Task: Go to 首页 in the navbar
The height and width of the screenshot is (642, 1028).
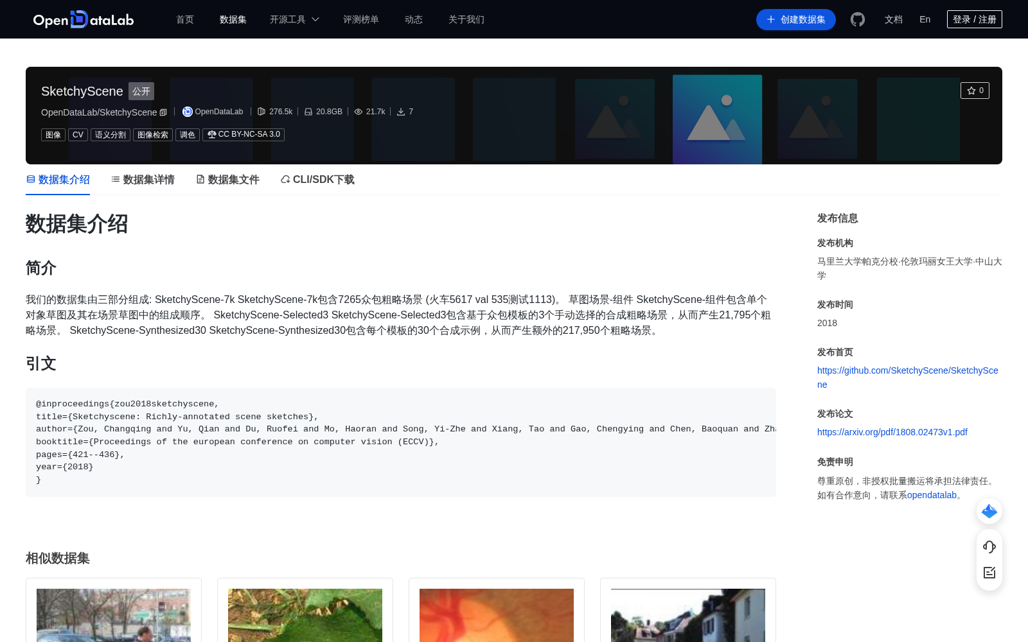Action: [185, 19]
